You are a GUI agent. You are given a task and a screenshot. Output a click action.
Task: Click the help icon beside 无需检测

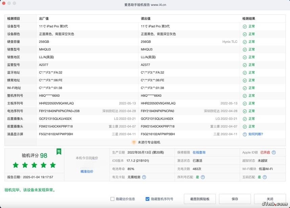144,177
